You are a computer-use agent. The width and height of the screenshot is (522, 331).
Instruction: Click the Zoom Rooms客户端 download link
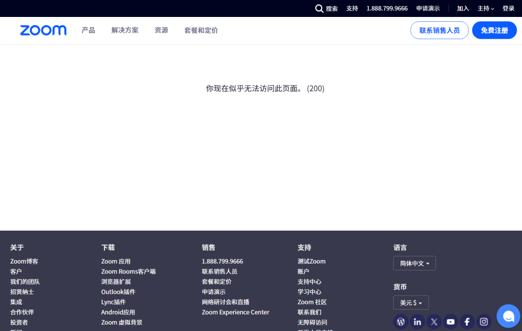coord(128,271)
